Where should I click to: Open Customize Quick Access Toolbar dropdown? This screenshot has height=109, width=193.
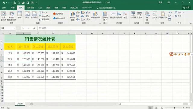[36, 3]
